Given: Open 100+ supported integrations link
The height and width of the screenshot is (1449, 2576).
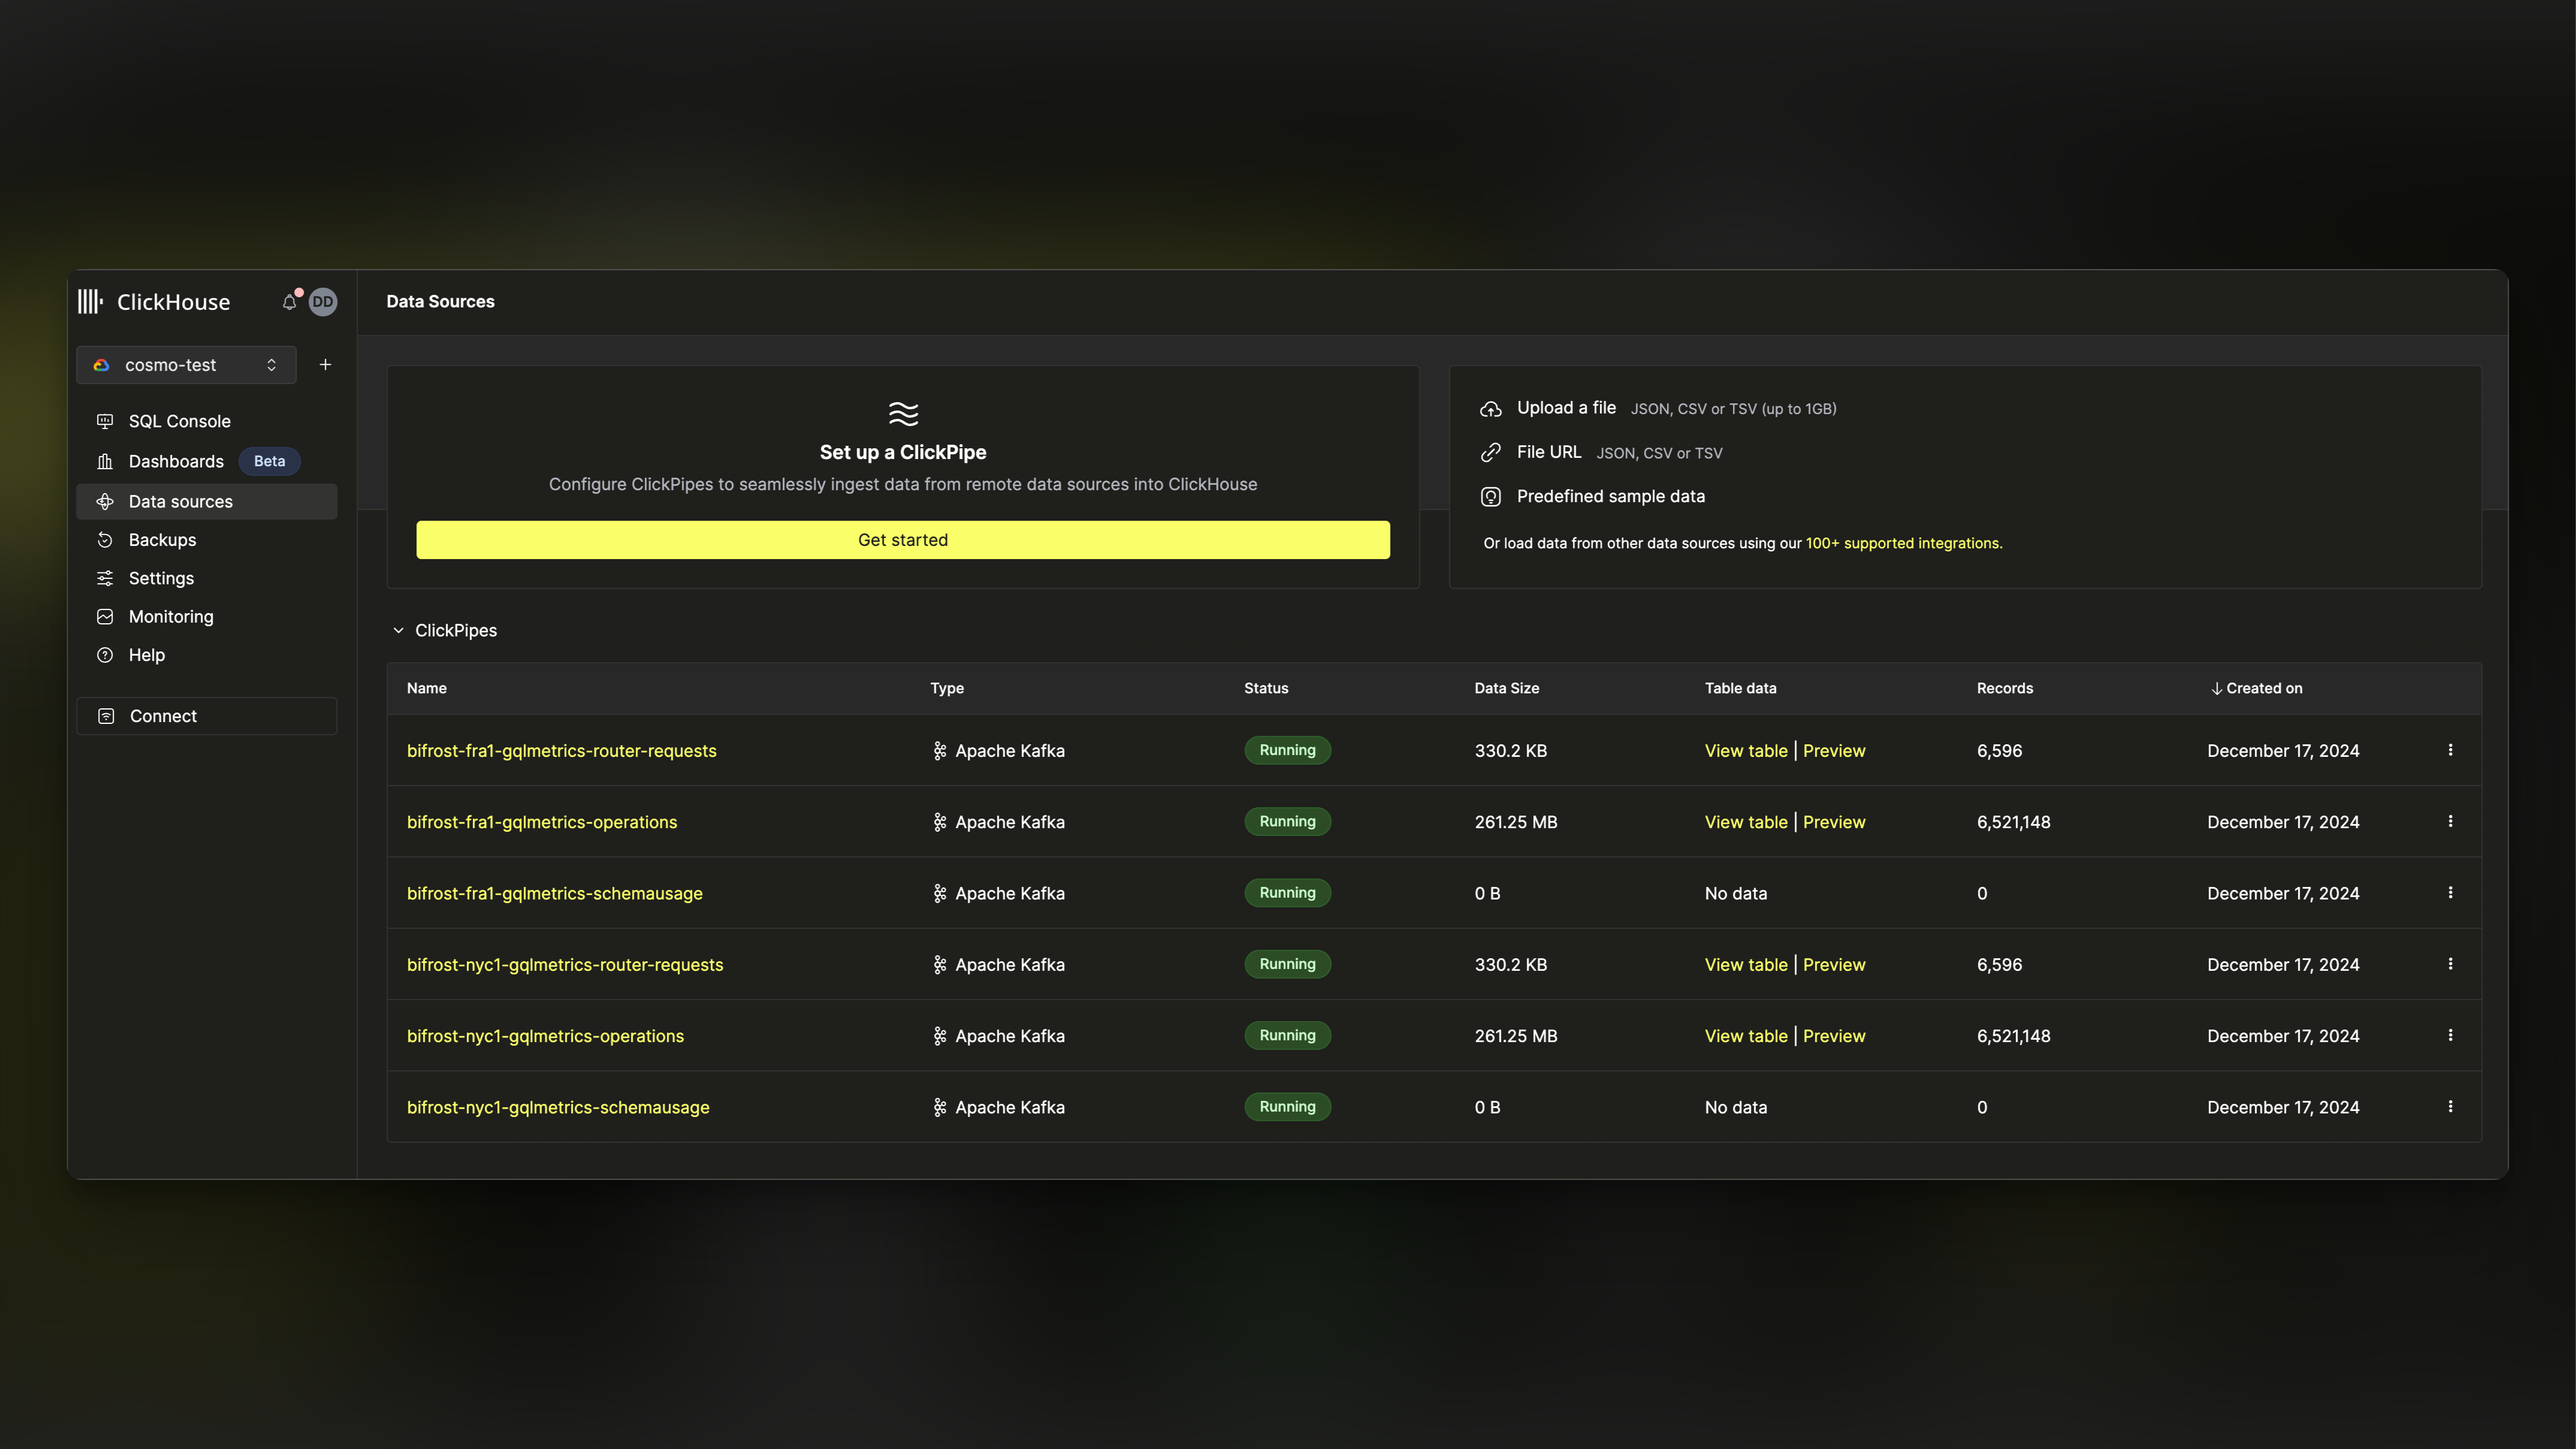Looking at the screenshot, I should [x=1902, y=543].
